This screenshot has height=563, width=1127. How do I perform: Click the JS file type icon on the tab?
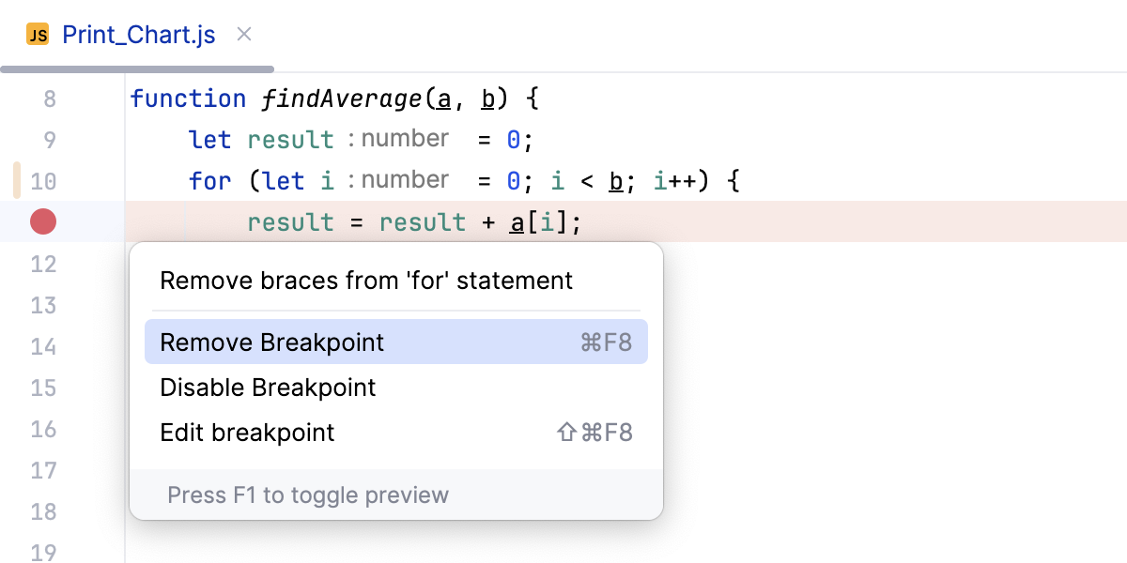coord(38,35)
